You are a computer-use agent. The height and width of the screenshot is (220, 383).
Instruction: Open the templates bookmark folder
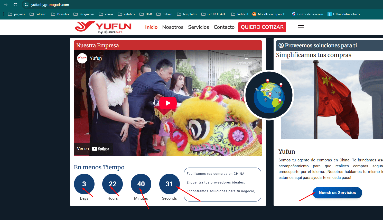[x=187, y=14]
